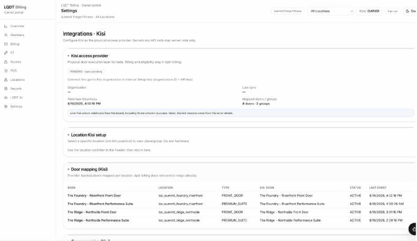Image resolution: width=417 pixels, height=241 pixels.
Task: Click the PENDING sync pending badge
Action: 86,71
